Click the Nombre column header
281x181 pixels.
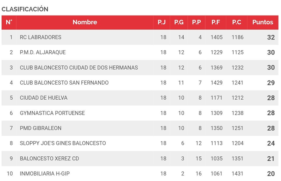click(x=85, y=22)
